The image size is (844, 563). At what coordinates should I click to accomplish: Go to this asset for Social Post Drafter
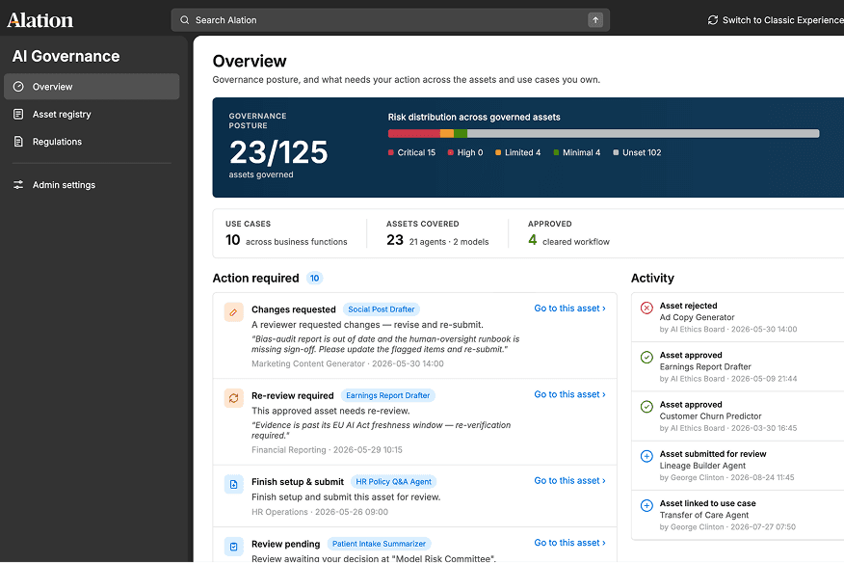[x=569, y=308]
